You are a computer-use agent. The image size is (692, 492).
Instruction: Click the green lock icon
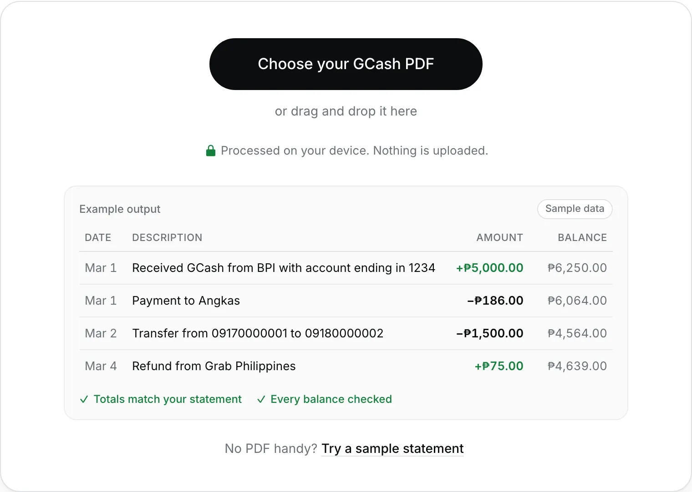click(210, 151)
